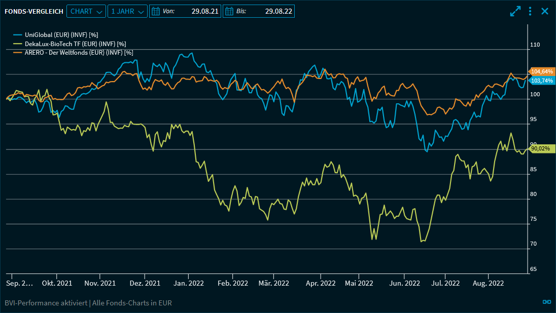
Task: Open the three-dot options menu
Action: click(x=530, y=11)
